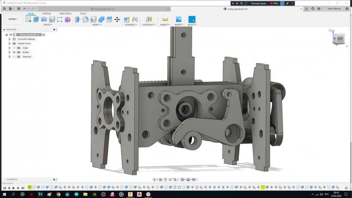Screen dimensions: 352x198
Task: Click the Measure tool icon
Action: click(x=165, y=19)
